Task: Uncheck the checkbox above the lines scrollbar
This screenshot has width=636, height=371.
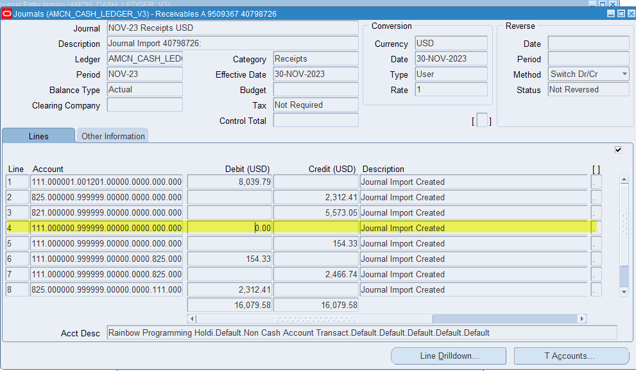Action: (618, 150)
